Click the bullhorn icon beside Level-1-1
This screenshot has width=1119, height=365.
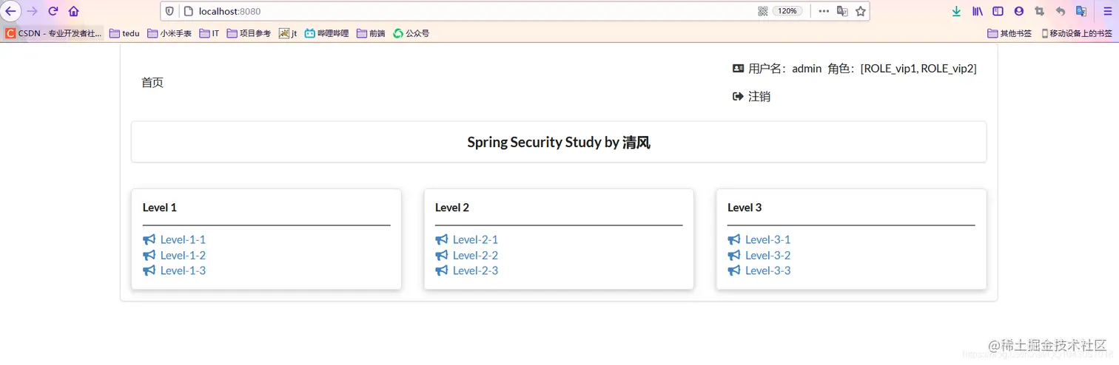click(149, 239)
